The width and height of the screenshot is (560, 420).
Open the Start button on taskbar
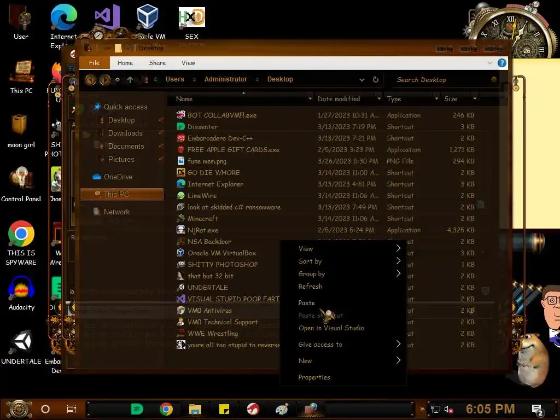(19, 409)
